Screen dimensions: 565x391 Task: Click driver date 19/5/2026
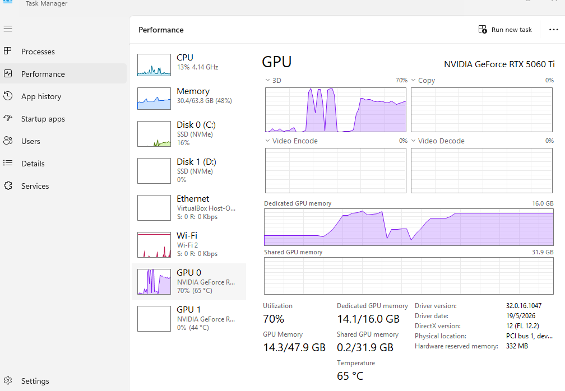521,316
